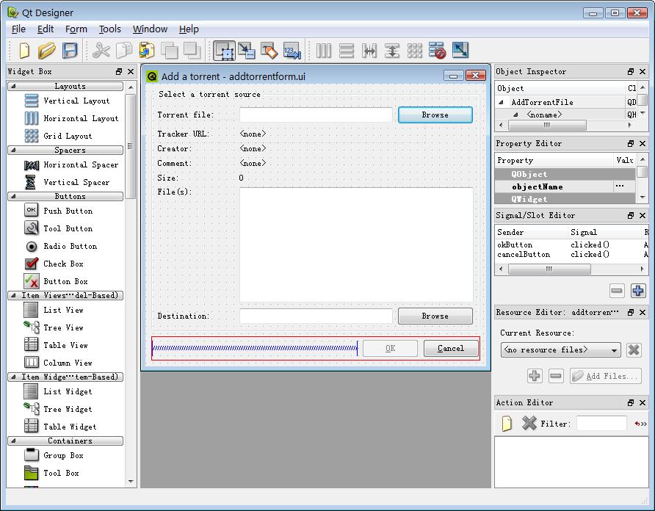Image resolution: width=655 pixels, height=511 pixels.
Task: Save the form using the floppy disk icon
Action: [x=70, y=51]
